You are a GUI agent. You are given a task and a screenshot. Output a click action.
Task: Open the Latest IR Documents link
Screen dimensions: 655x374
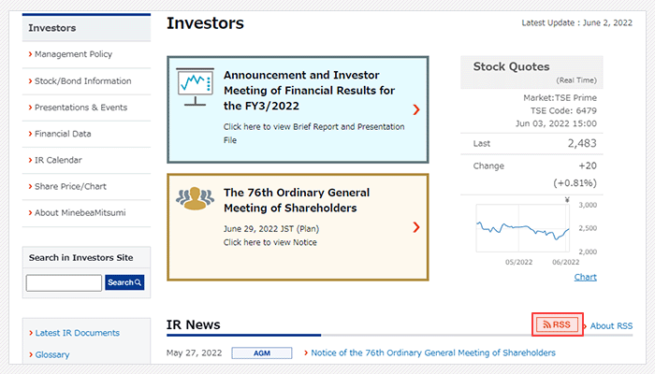tap(78, 333)
